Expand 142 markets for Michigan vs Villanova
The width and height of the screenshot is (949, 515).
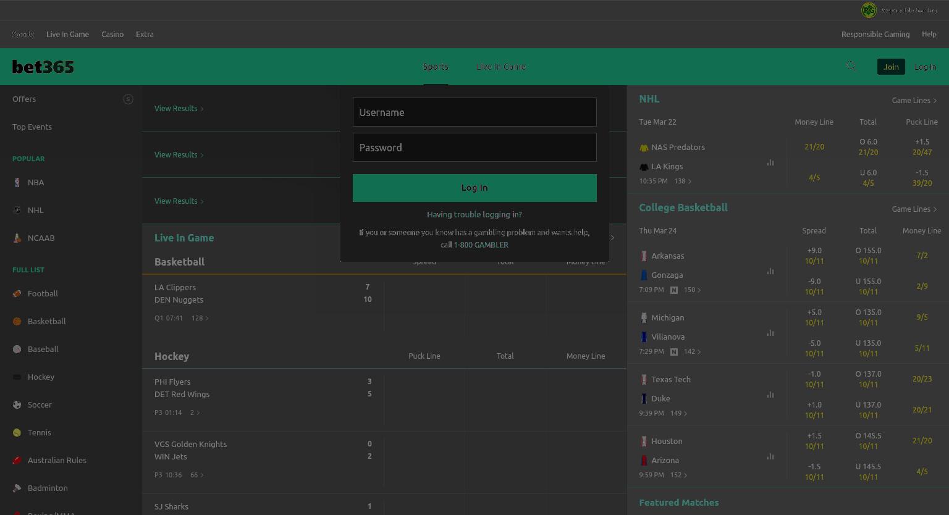coord(693,352)
